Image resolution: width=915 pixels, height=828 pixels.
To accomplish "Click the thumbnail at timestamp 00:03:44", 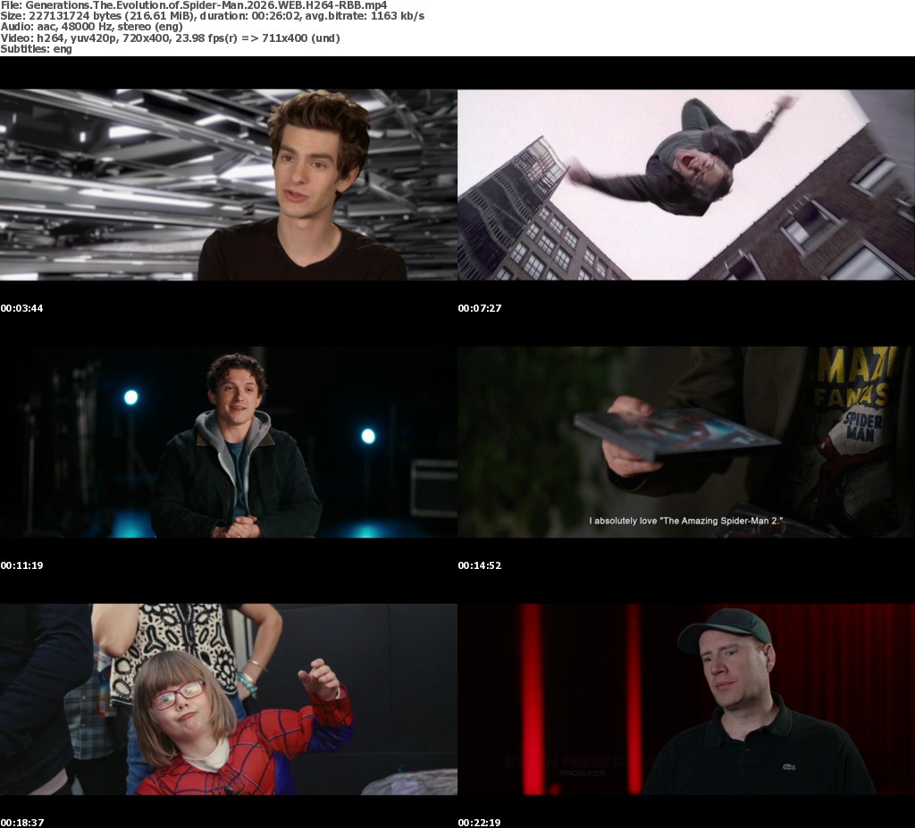I will click(228, 185).
